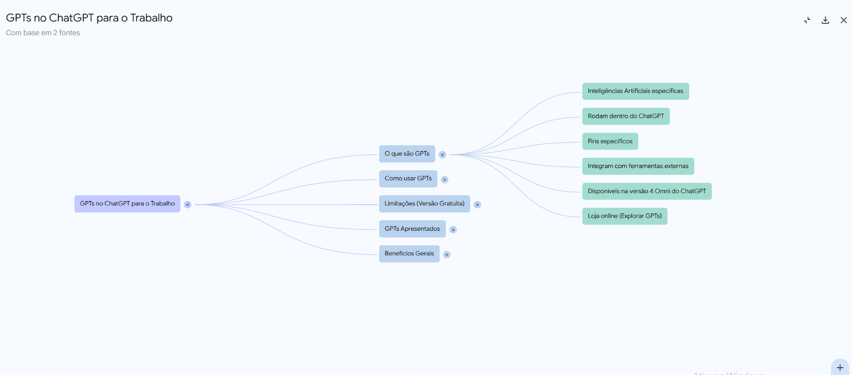Select the 'Como usar GPTs' node
The image size is (852, 375).
pos(408,179)
